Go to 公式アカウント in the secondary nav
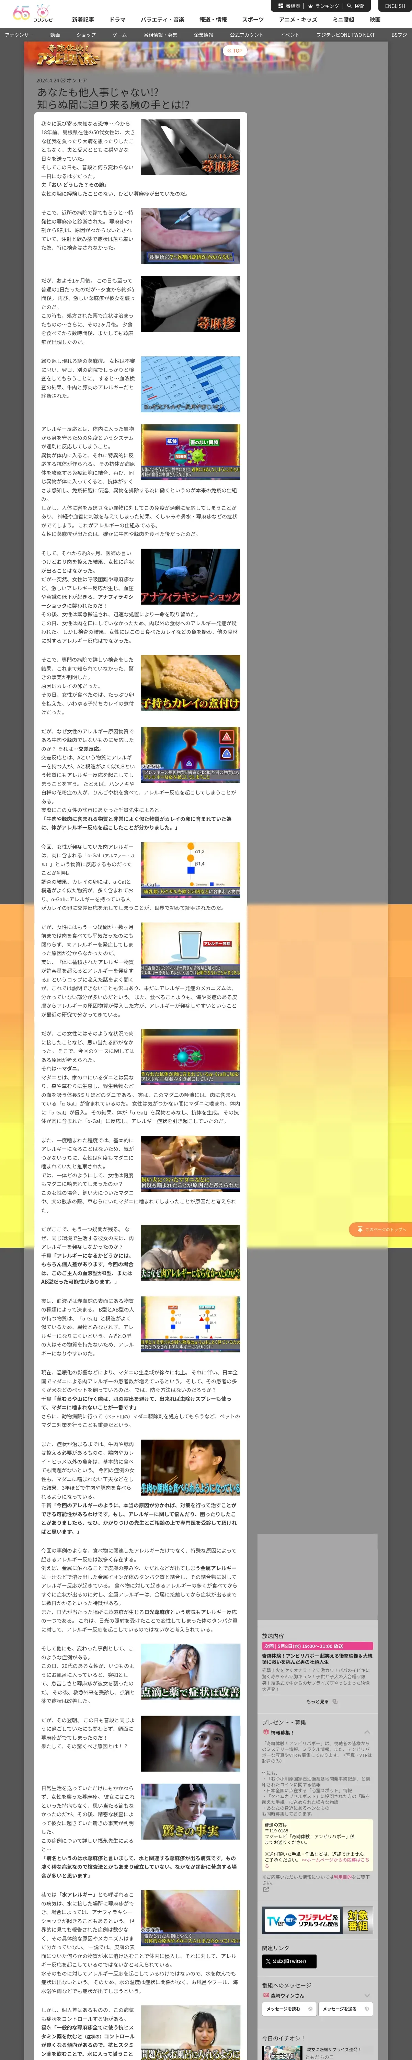 [x=247, y=35]
